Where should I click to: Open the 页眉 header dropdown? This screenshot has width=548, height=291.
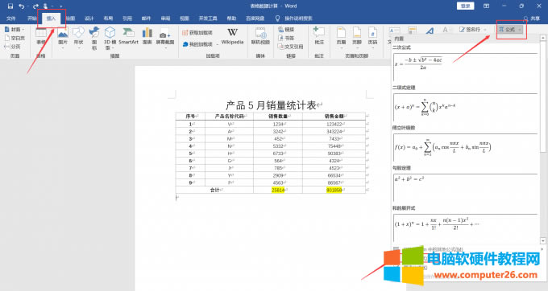point(341,37)
